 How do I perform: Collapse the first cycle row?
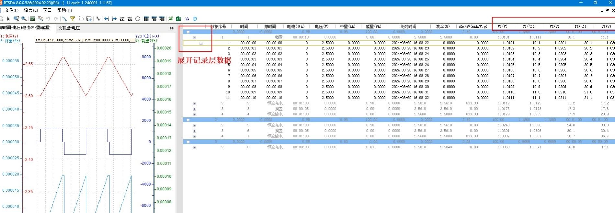pyautogui.click(x=188, y=32)
